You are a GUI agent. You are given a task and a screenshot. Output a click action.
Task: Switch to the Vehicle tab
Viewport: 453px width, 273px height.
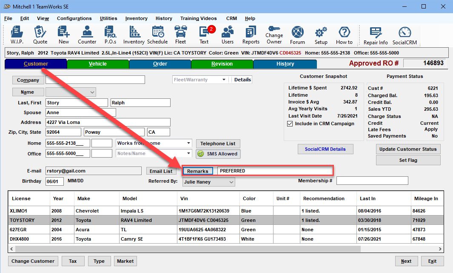(97, 64)
